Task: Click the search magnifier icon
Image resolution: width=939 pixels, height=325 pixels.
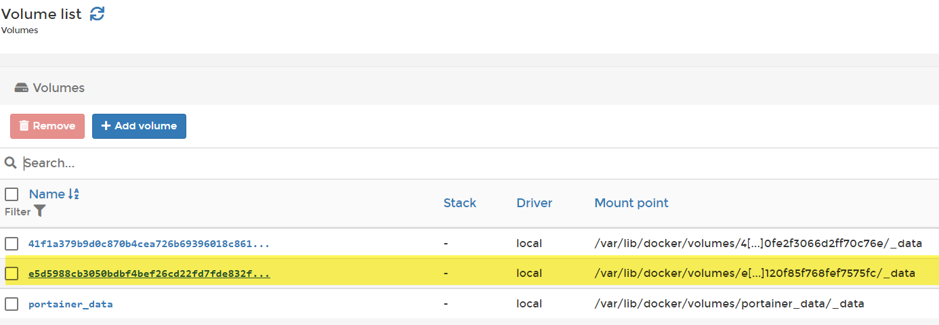Action: 11,163
